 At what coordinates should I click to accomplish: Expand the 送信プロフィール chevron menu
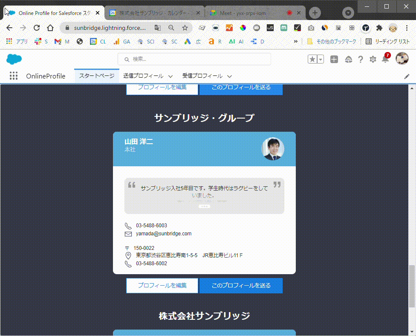(x=170, y=76)
